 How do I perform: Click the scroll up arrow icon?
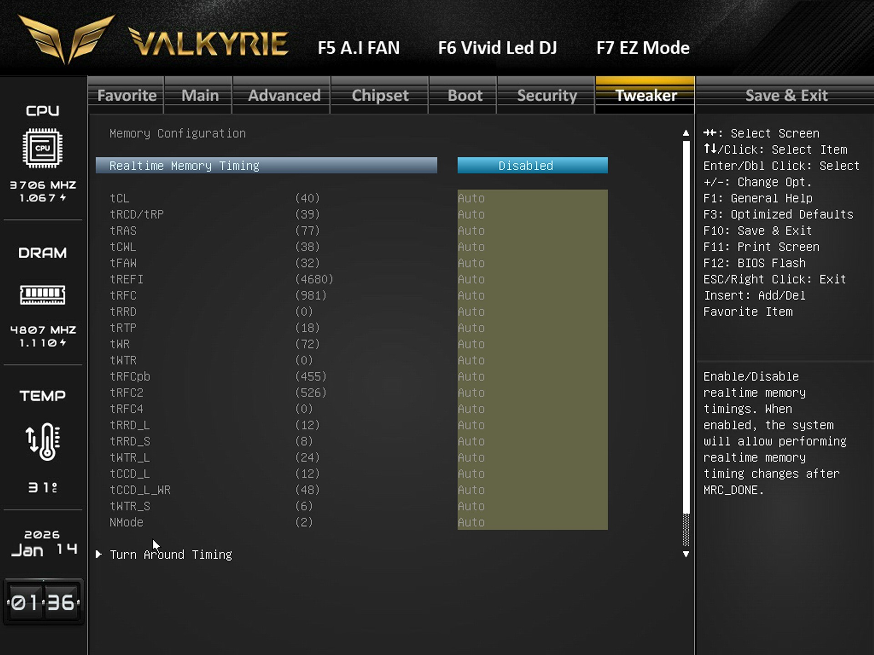pyautogui.click(x=686, y=133)
